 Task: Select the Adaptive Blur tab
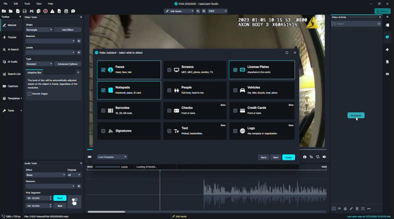point(34,72)
